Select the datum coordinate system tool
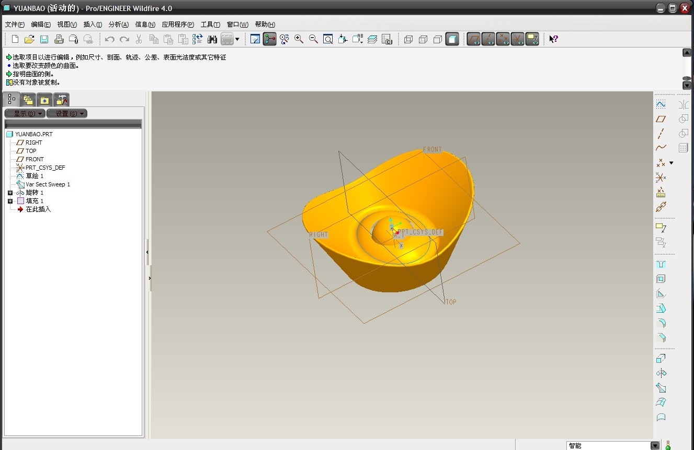This screenshot has width=694, height=450. pyautogui.click(x=661, y=177)
